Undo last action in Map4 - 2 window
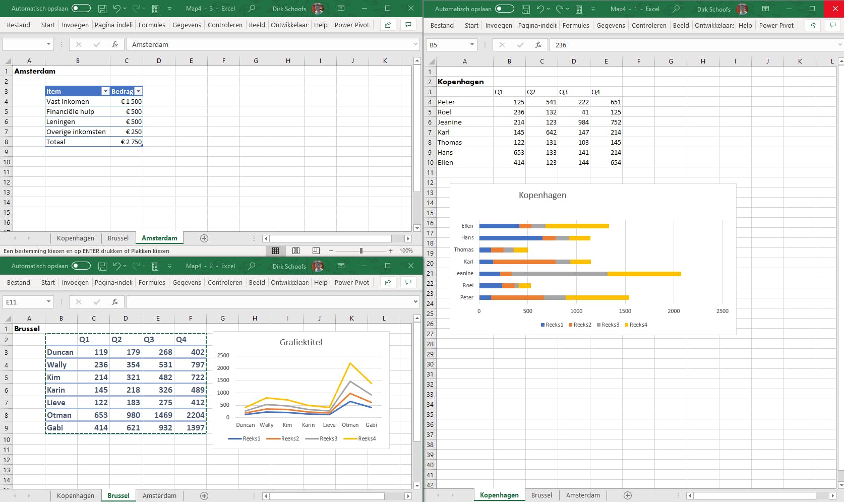This screenshot has width=844, height=502. click(x=117, y=266)
